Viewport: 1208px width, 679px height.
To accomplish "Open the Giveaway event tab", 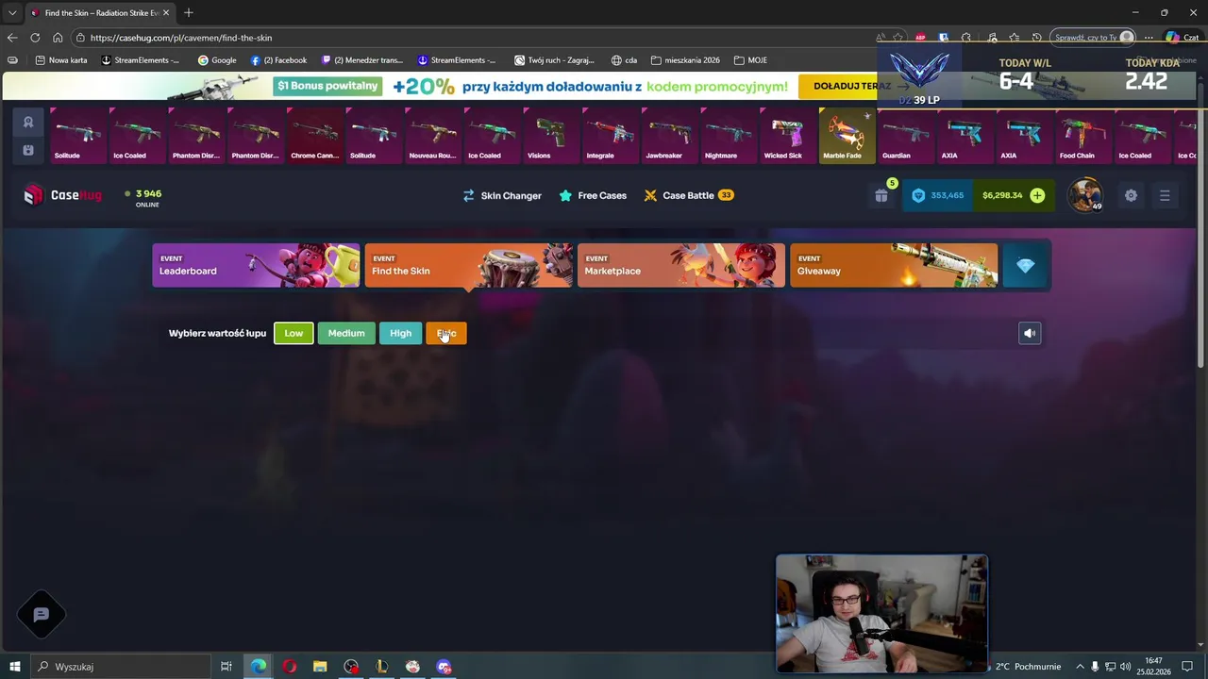I will click(894, 266).
